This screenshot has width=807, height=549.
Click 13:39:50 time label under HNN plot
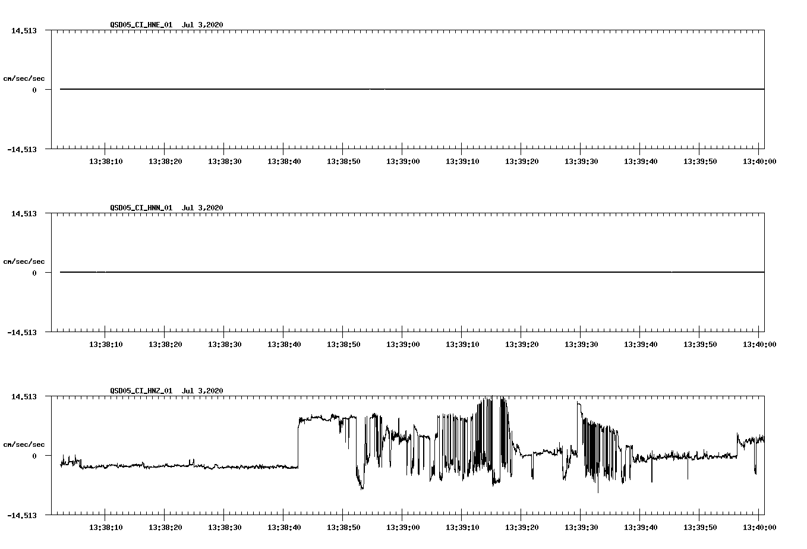click(700, 344)
